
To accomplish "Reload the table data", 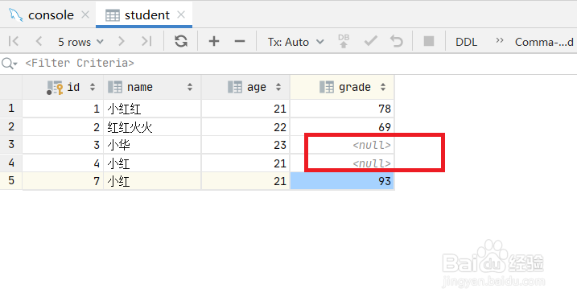I will (x=181, y=41).
